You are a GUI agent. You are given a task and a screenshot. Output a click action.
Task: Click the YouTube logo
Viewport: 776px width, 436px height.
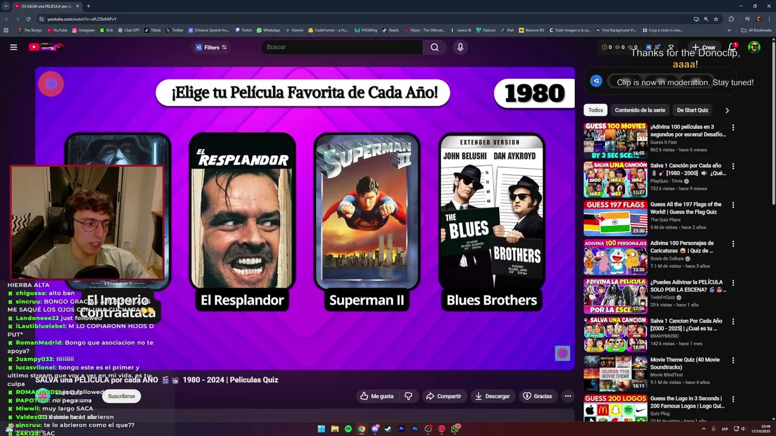tap(45, 47)
